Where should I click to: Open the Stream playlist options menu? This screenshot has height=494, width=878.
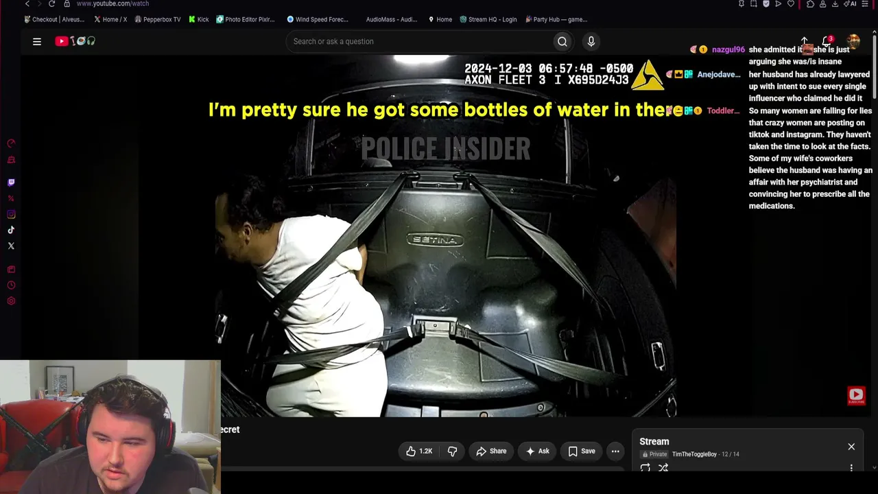tap(851, 468)
